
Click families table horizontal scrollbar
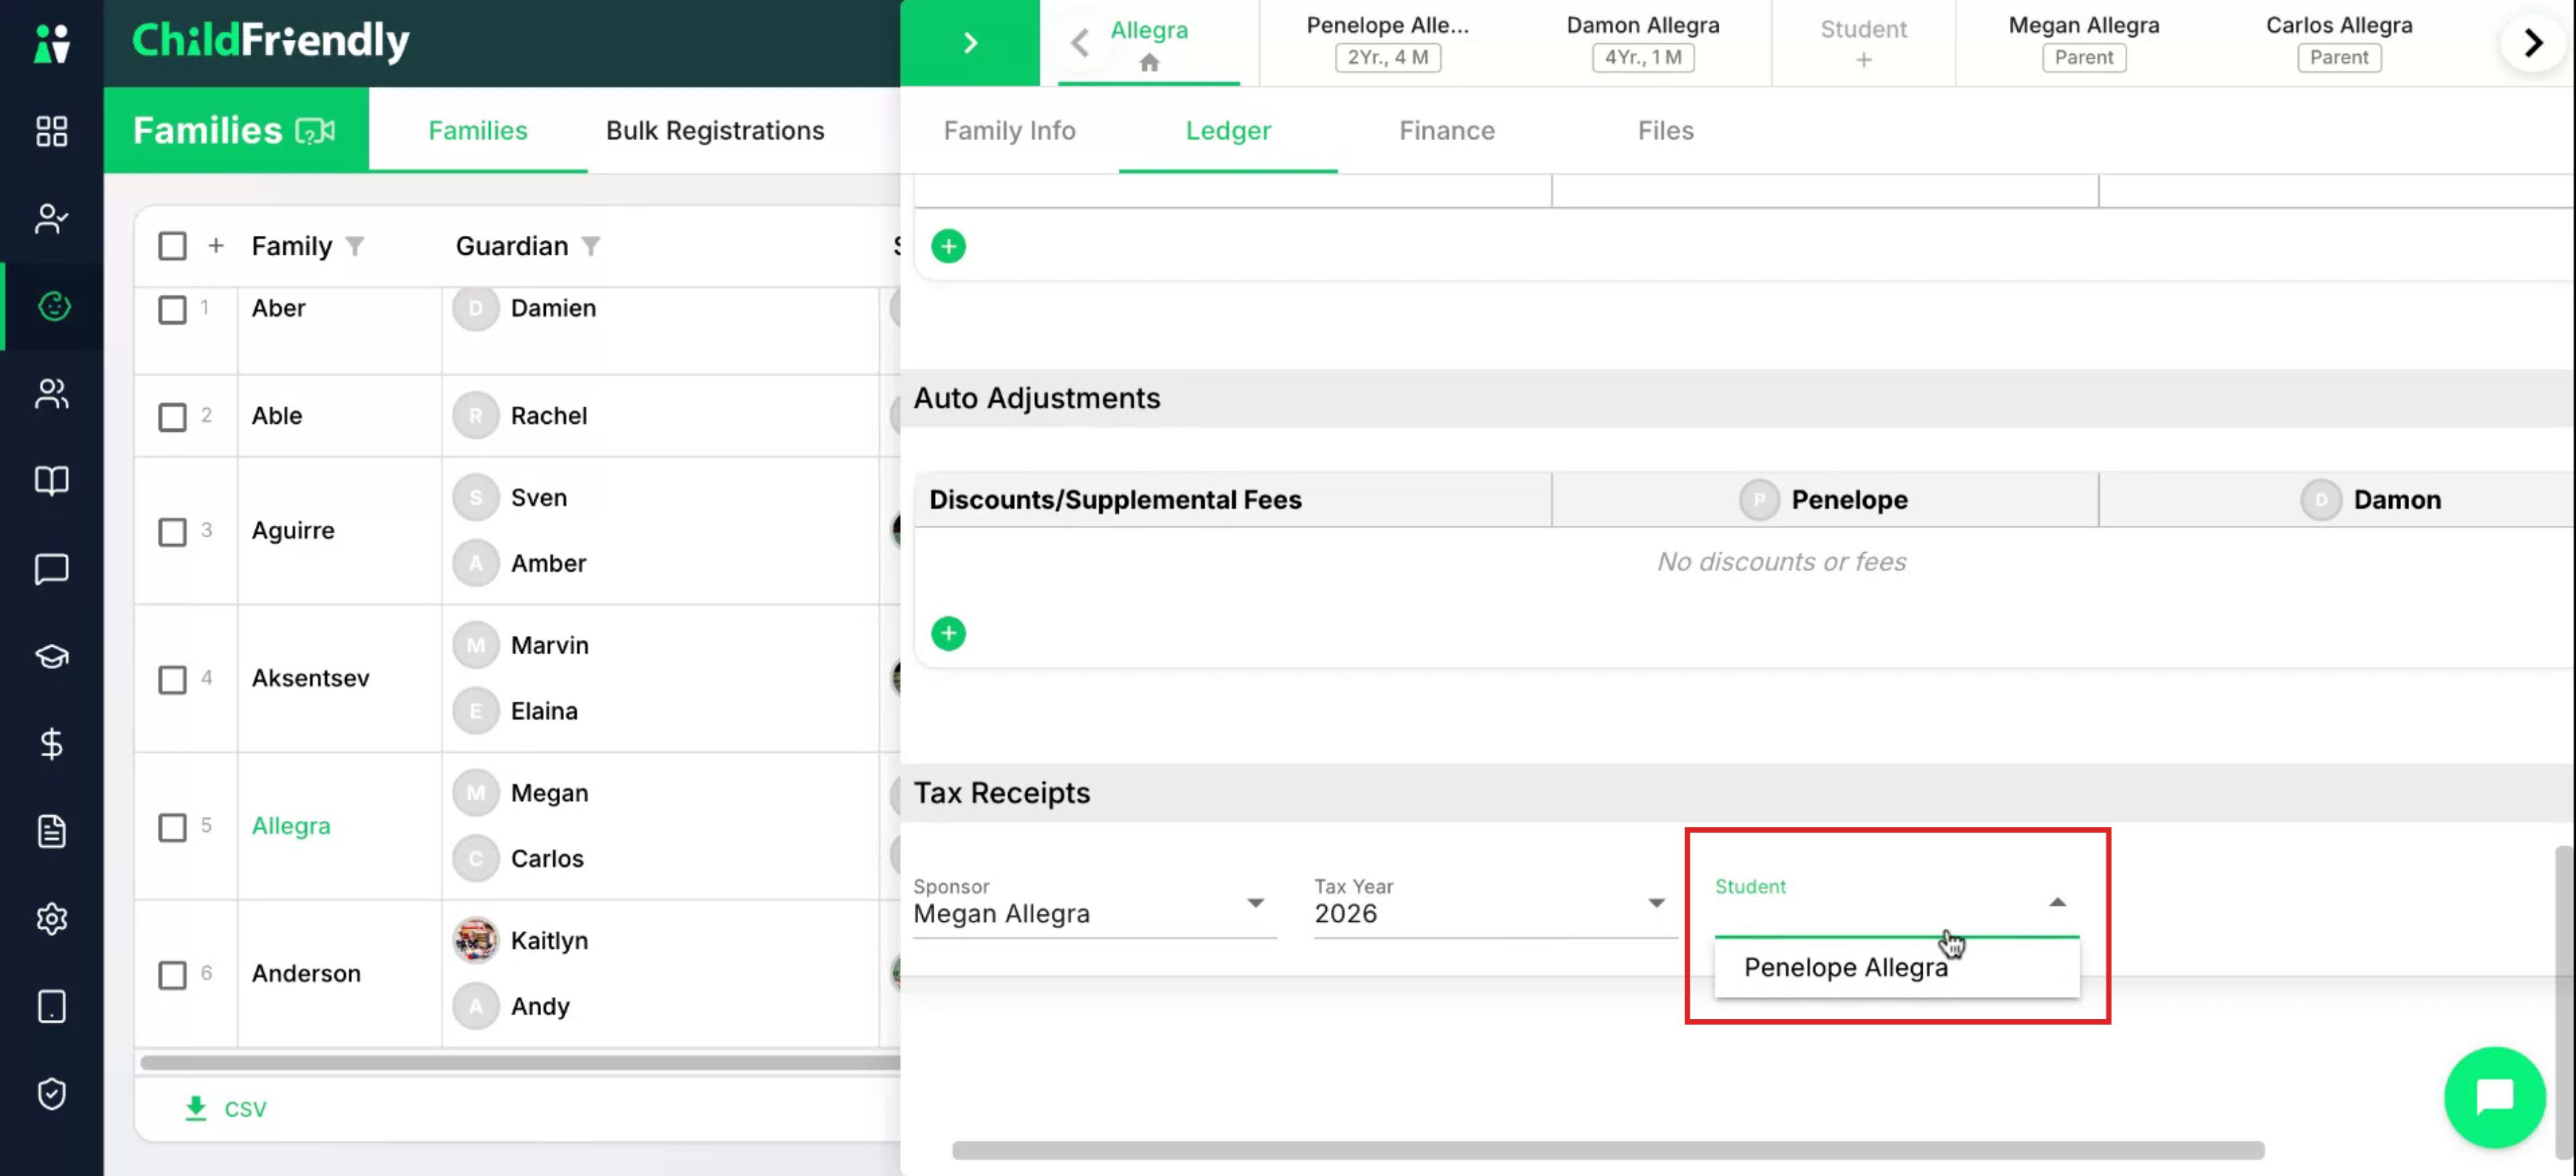point(520,1062)
